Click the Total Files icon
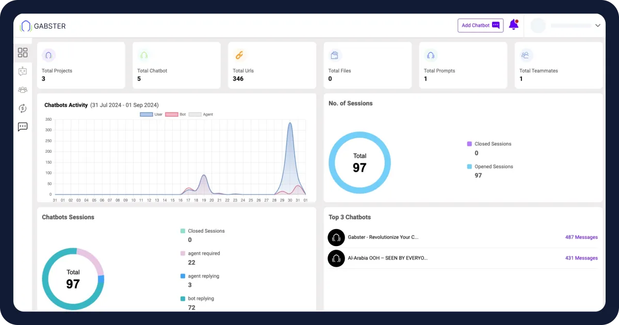 click(x=335, y=55)
